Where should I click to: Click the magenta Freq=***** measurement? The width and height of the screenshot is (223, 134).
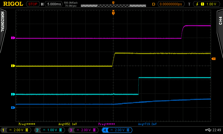[107, 124]
